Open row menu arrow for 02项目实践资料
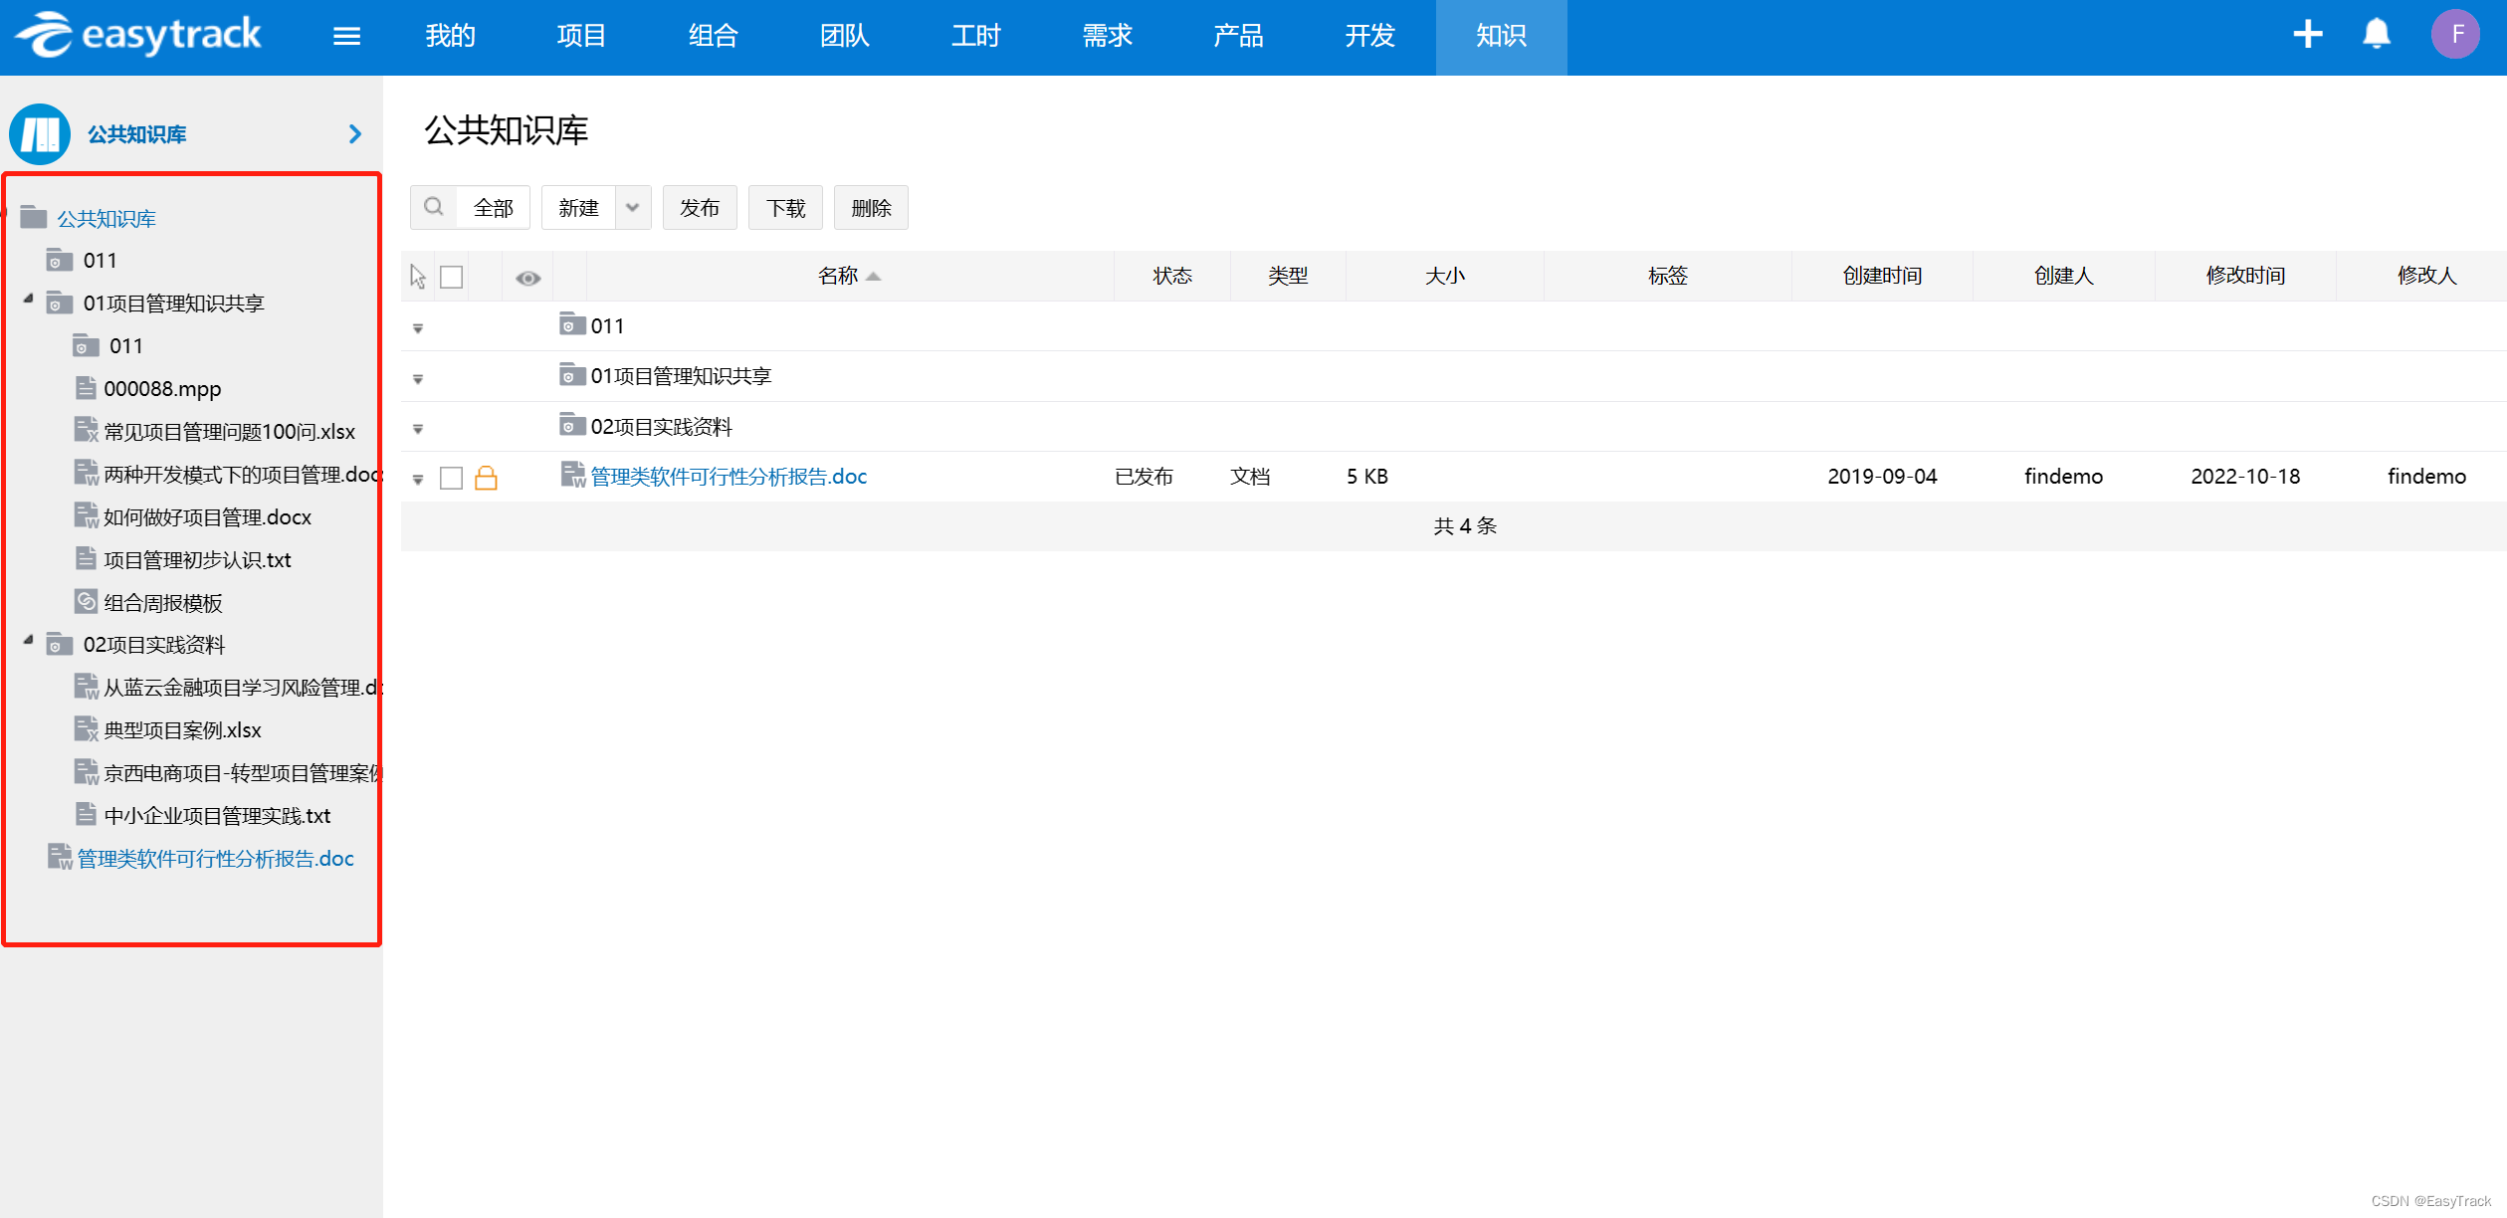Viewport: 2507px width, 1218px height. (418, 430)
